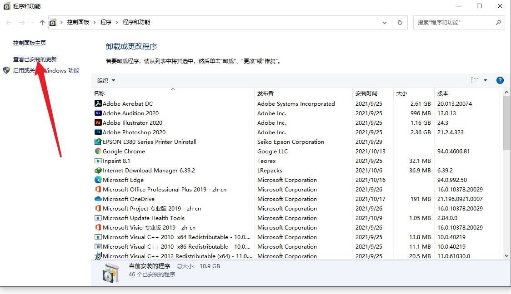Viewport: 511px width, 294px height.
Task: Click the Microsoft OneDrive cloud icon
Action: (98, 199)
